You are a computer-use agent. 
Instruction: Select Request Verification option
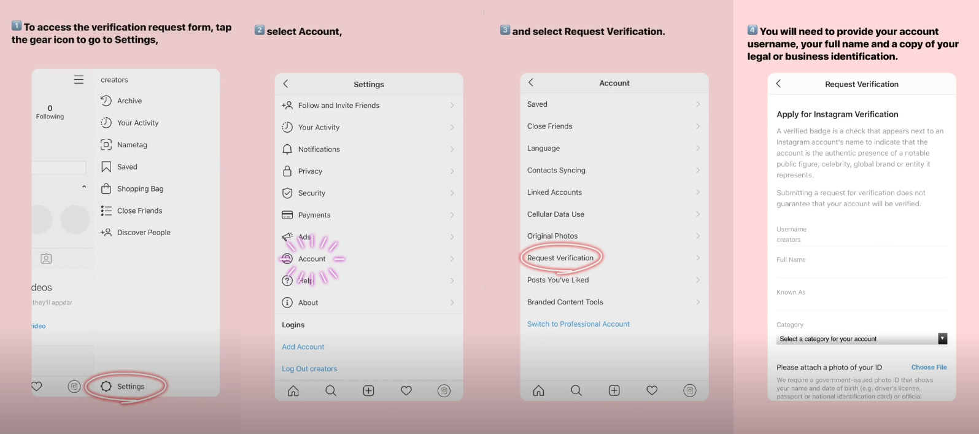point(560,258)
